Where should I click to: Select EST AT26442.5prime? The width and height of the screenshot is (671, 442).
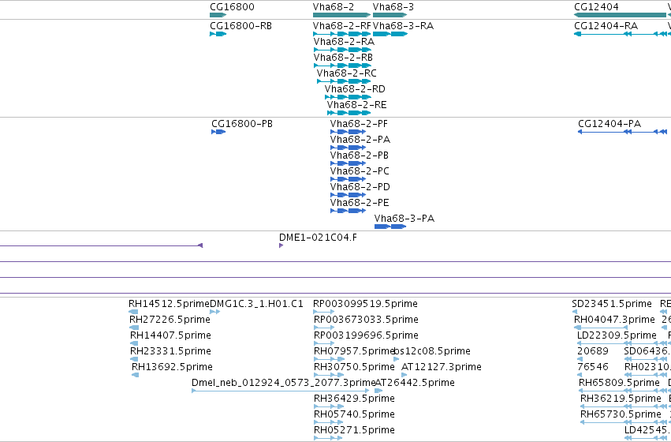(x=415, y=383)
